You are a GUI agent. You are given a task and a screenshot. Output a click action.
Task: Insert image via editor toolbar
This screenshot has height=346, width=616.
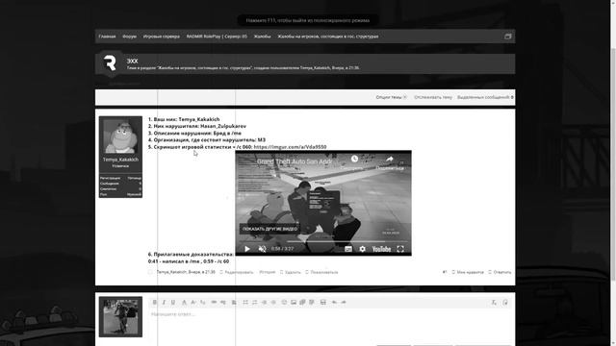click(x=294, y=302)
